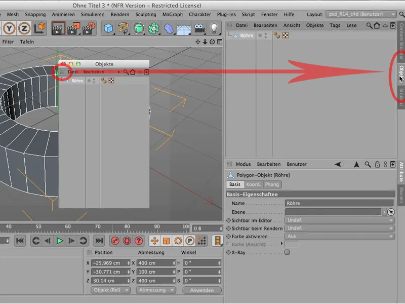This screenshot has height=304, width=405.
Task: Click up arrow in Attribute manager
Action: [356, 164]
